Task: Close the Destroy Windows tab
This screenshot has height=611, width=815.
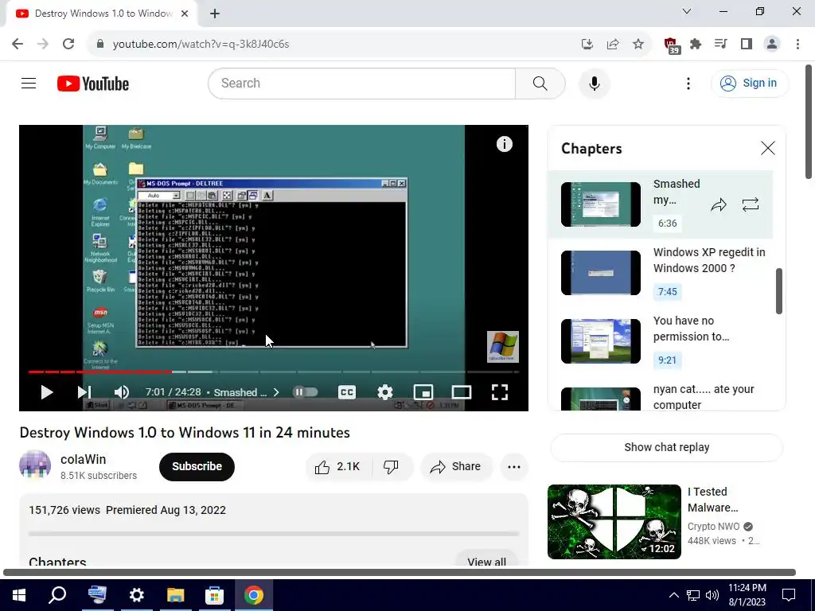Action: 185,14
